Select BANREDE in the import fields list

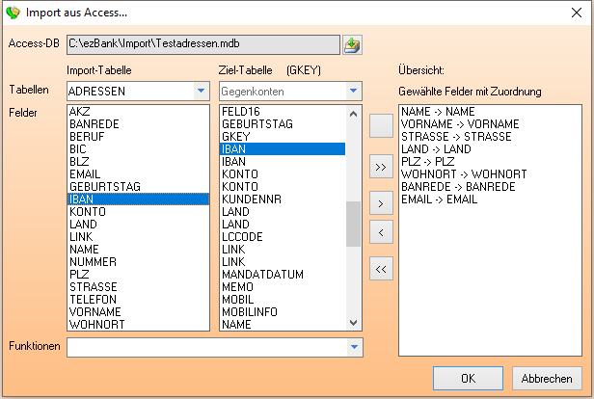point(138,124)
